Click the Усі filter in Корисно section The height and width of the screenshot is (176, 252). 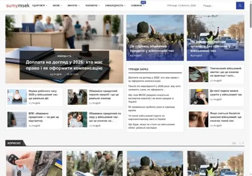(x=234, y=143)
